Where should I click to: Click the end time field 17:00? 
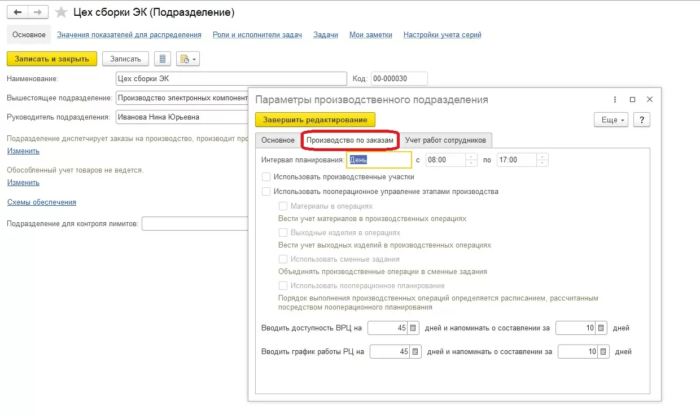[x=517, y=160]
